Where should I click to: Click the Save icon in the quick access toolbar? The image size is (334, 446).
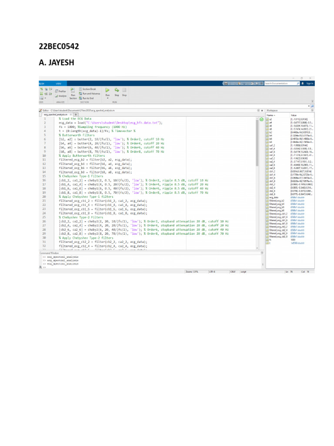(x=226, y=84)
